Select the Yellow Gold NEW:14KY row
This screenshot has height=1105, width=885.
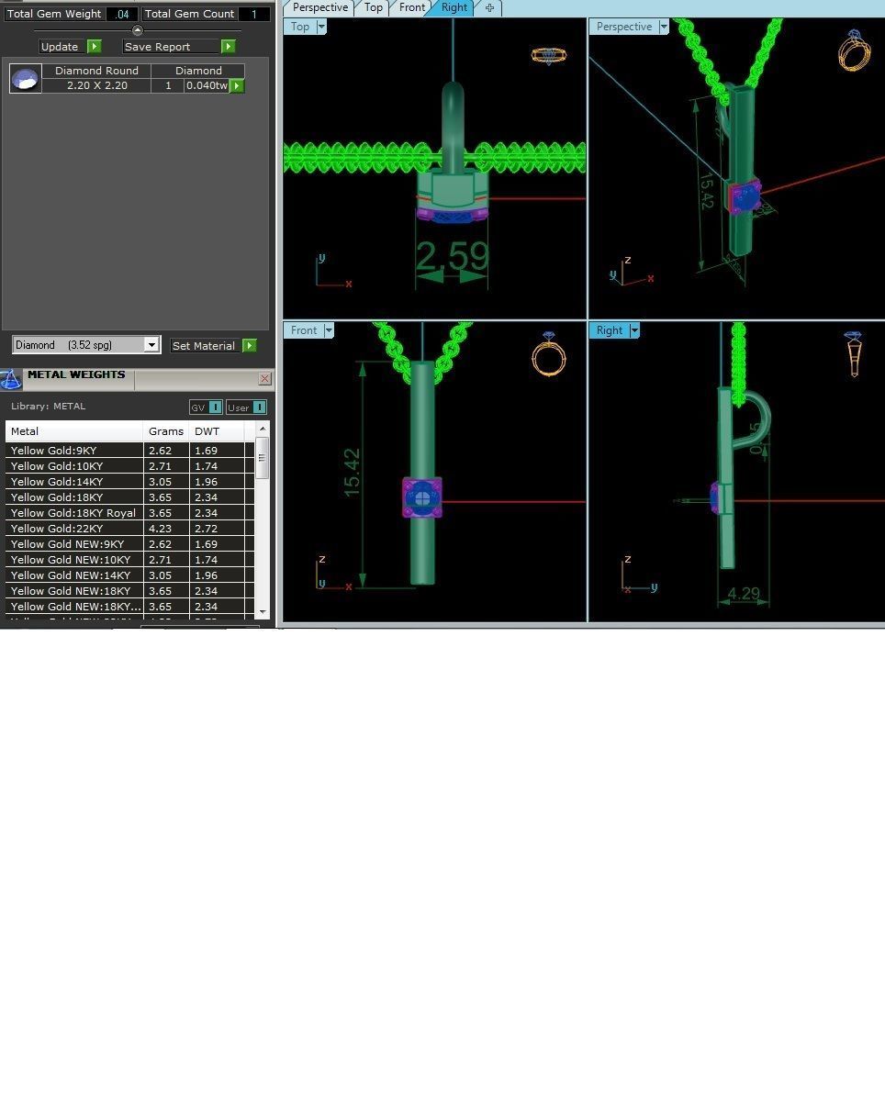129,575
